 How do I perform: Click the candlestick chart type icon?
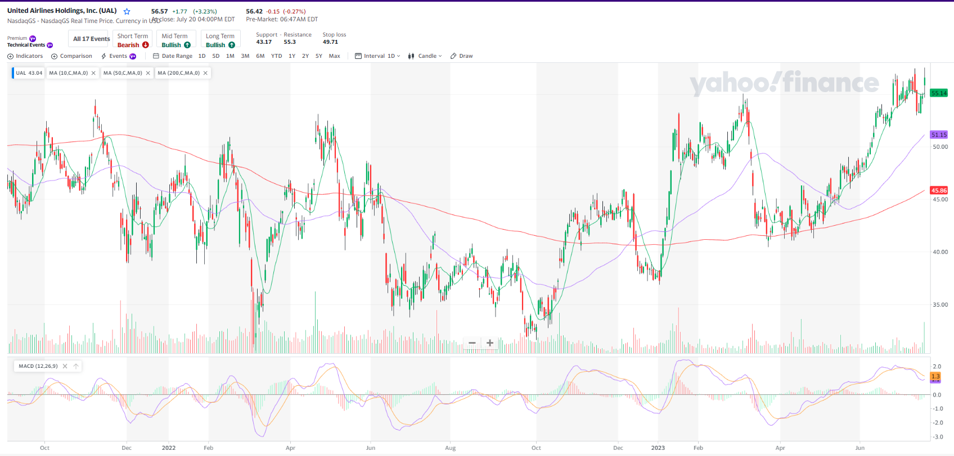tap(411, 56)
